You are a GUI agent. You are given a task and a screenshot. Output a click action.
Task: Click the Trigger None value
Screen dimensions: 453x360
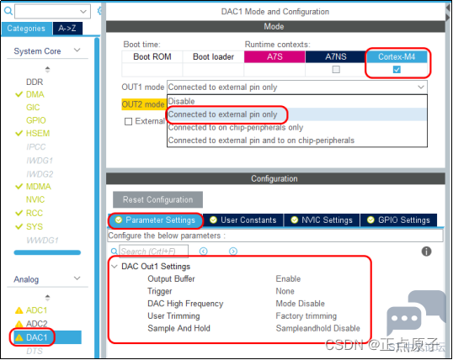tap(285, 291)
